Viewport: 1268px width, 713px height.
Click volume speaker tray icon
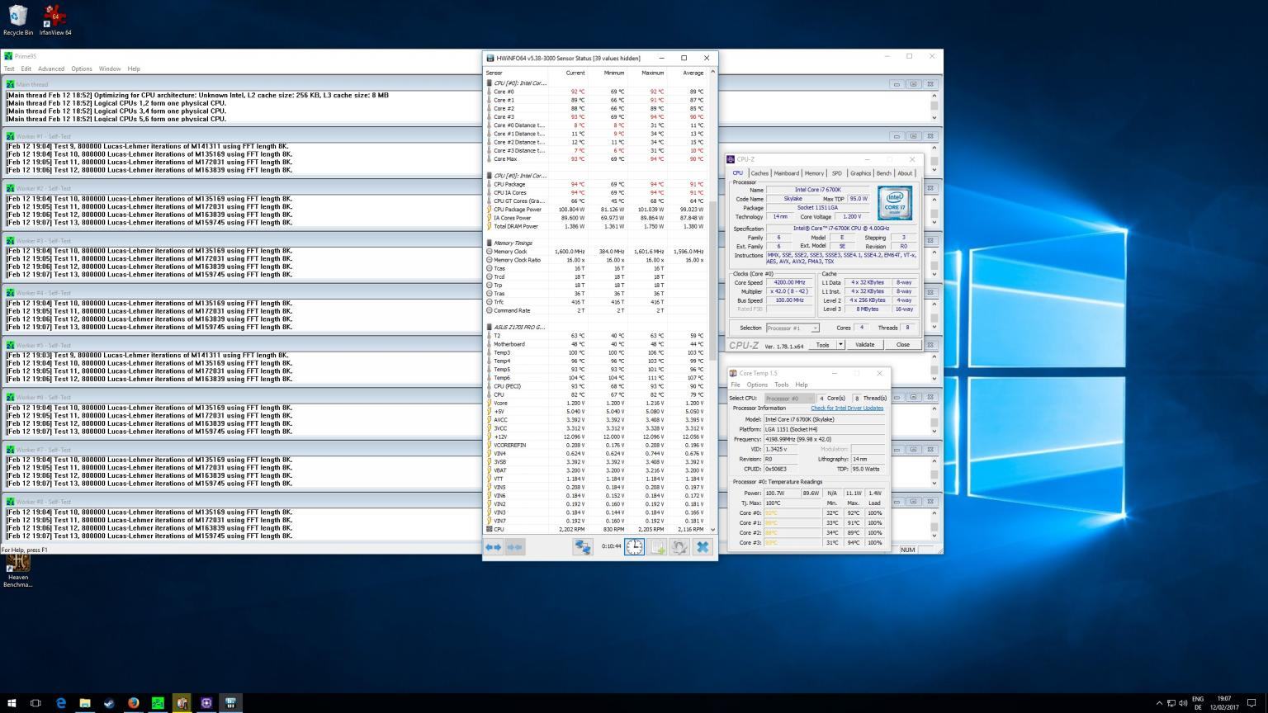point(1183,703)
